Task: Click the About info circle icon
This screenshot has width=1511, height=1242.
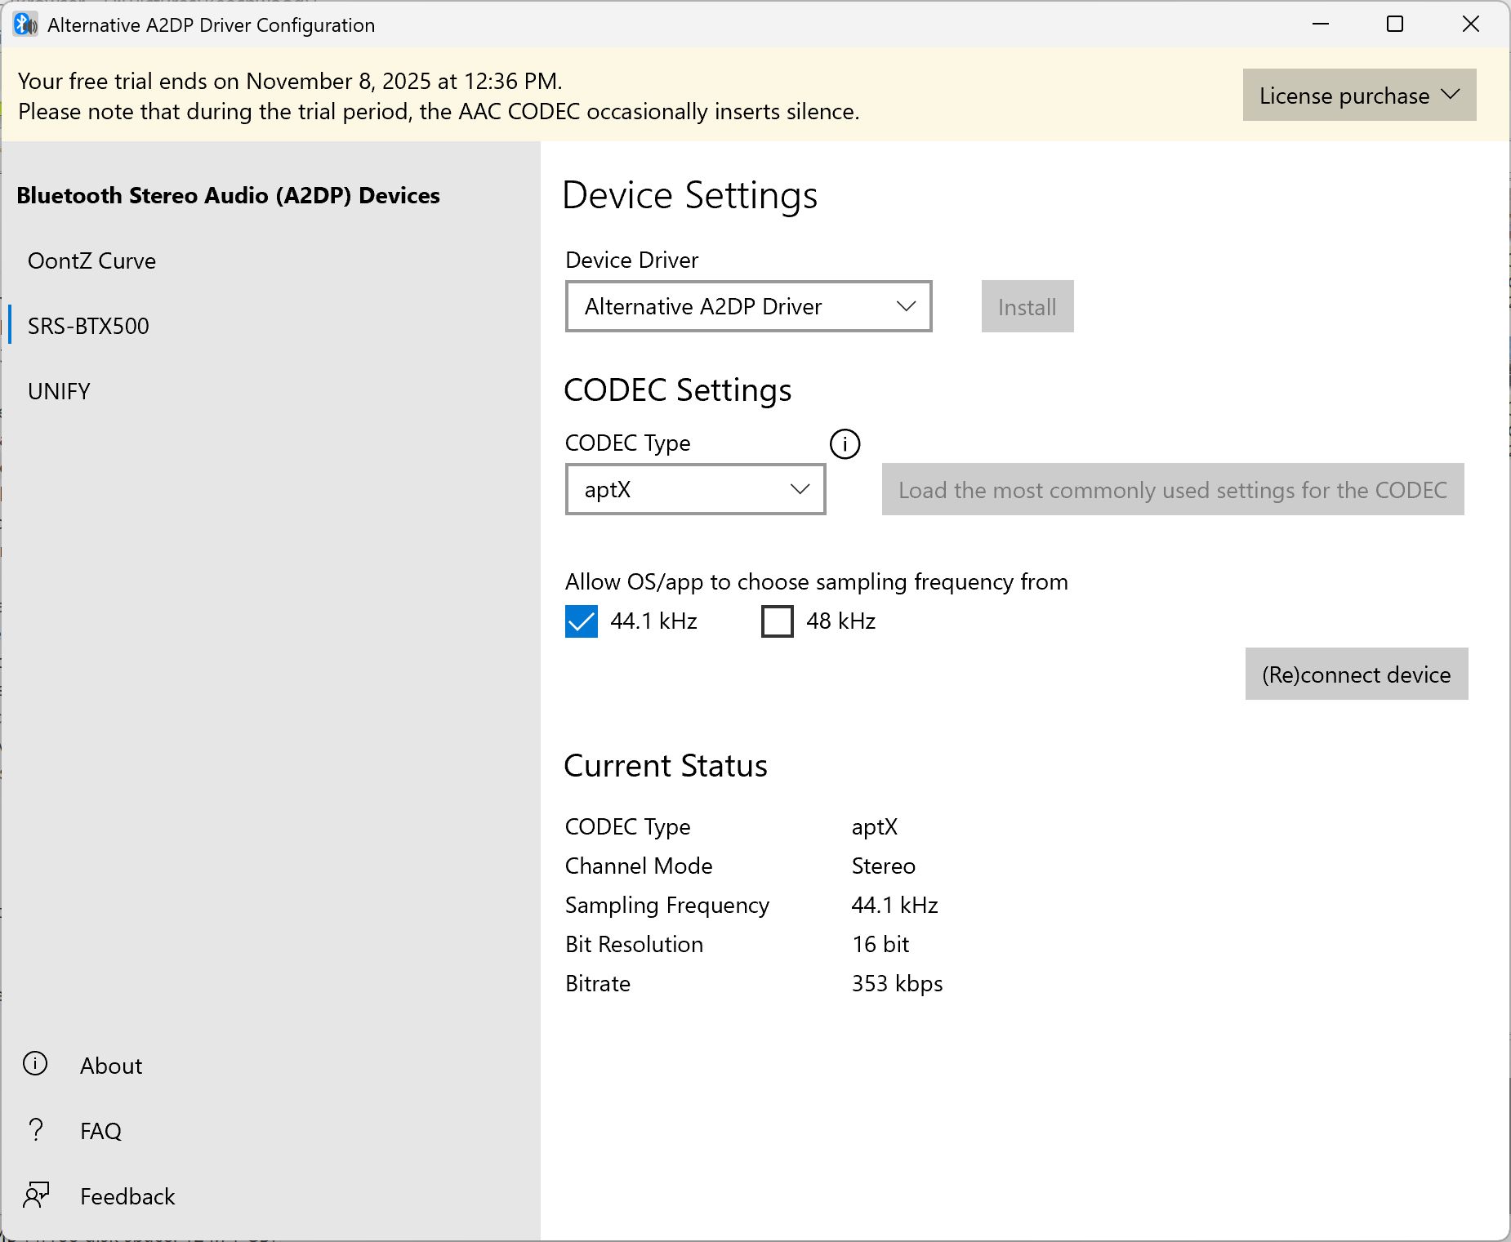Action: click(35, 1064)
